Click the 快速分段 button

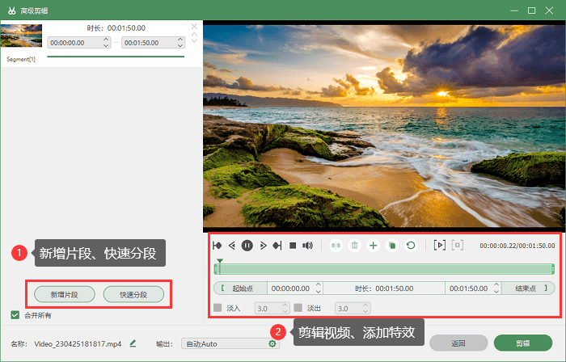point(133,295)
